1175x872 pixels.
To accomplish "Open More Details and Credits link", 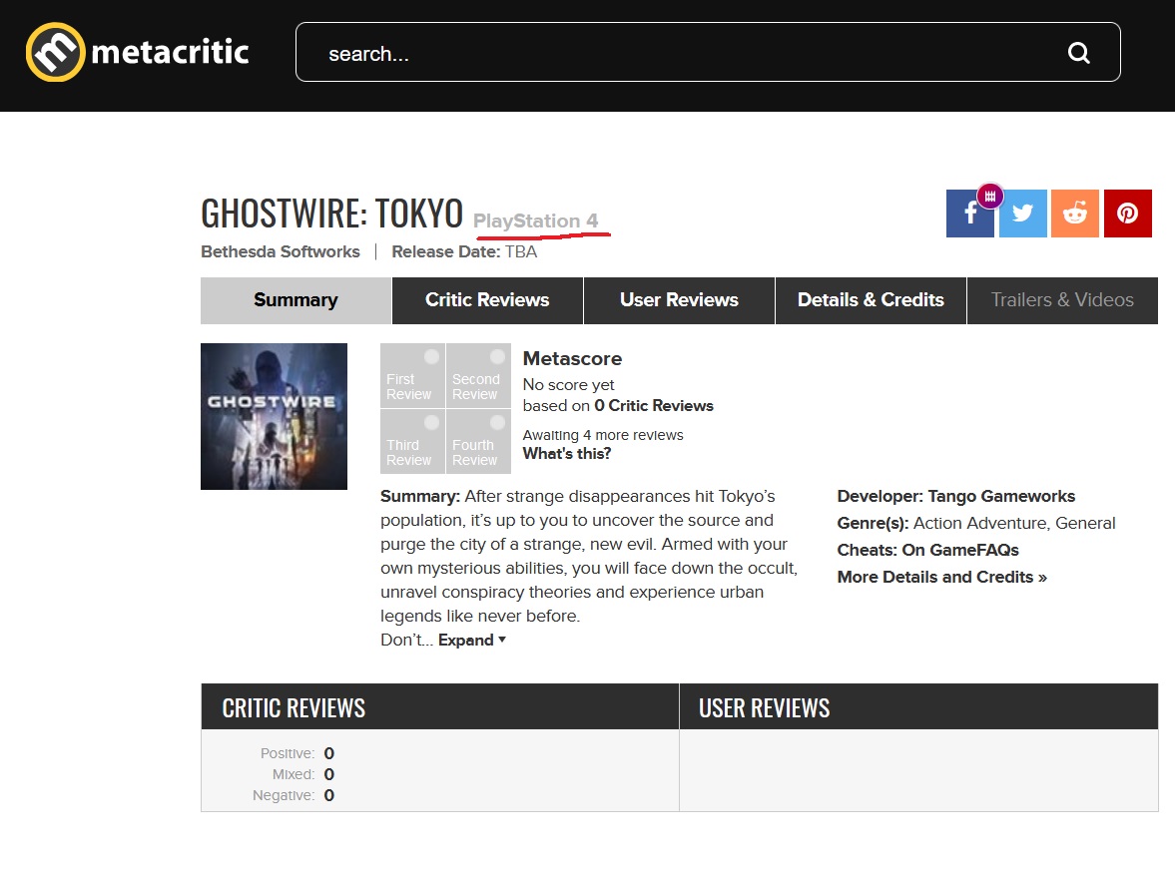I will (942, 577).
